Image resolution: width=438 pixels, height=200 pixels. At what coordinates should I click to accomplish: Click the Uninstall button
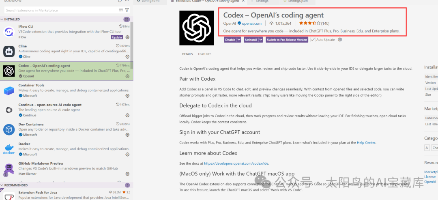pyautogui.click(x=251, y=40)
